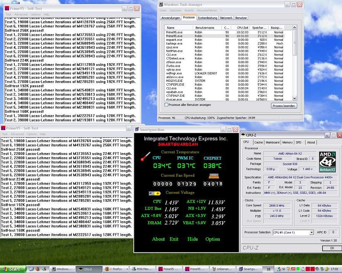Open the Test menu in upper Prime95 window
Image resolution: width=342 pixels, height=273 pixels.
tap(8, 14)
